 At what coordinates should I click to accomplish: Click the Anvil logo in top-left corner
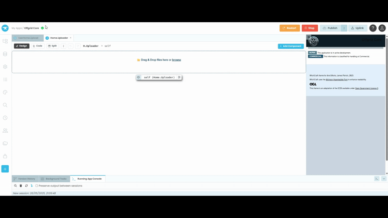[x=5, y=28]
